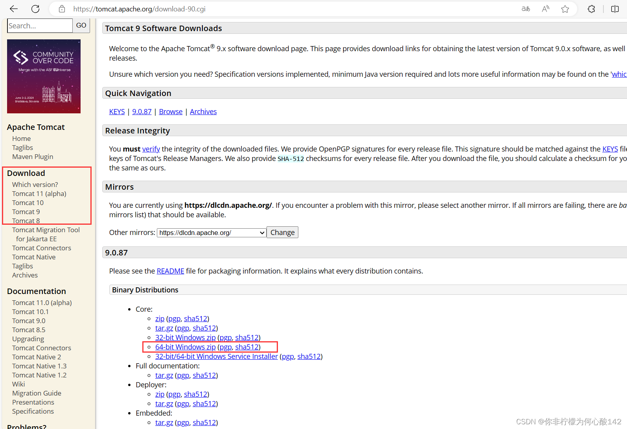The height and width of the screenshot is (429, 627).
Task: Click the address bar URL
Action: (139, 9)
